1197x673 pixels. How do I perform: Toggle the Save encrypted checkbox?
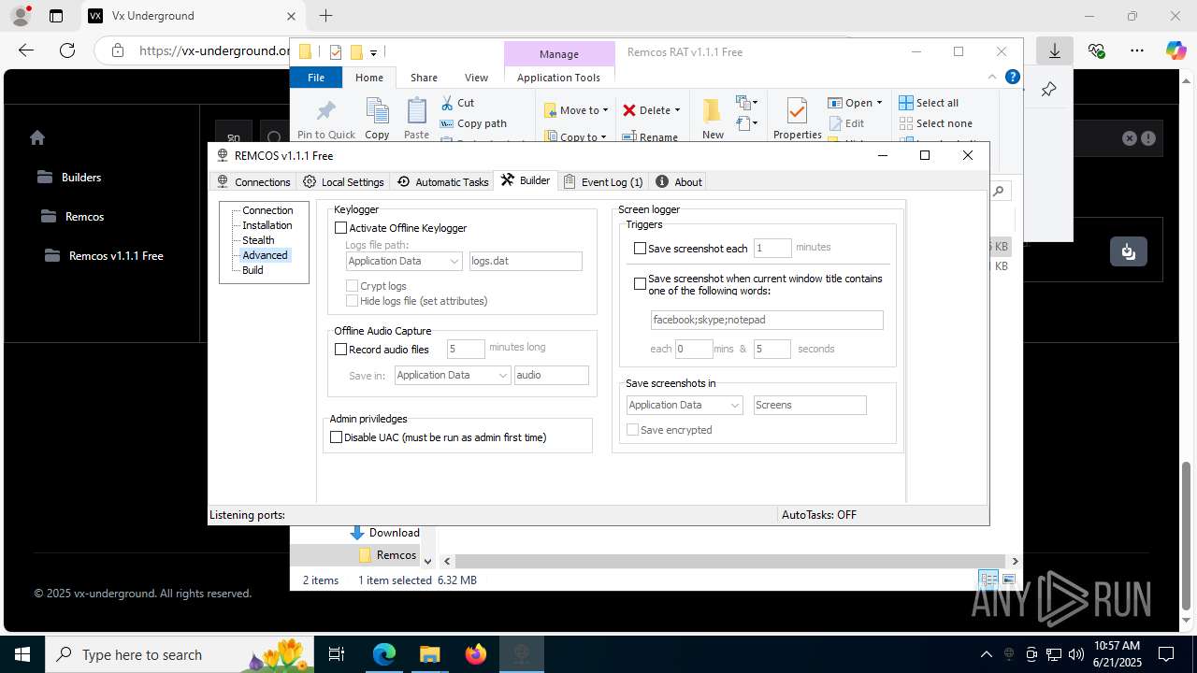click(633, 430)
